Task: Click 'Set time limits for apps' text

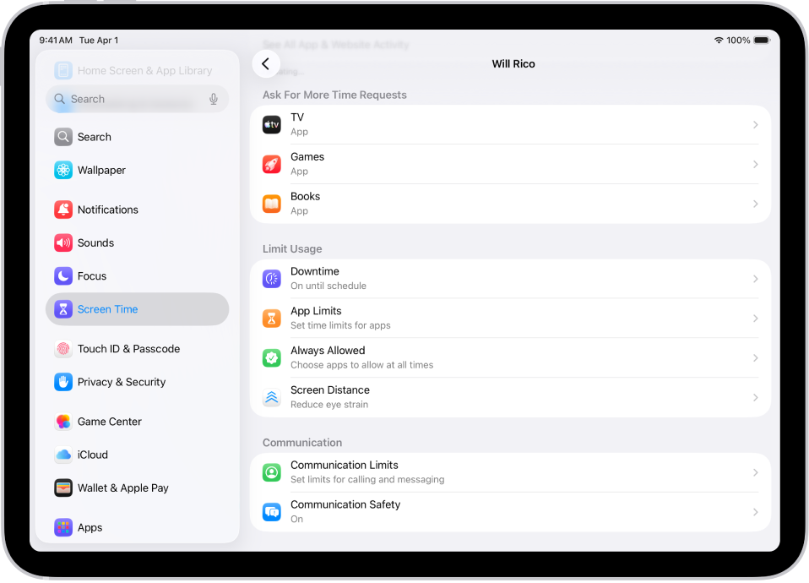Action: tap(340, 325)
